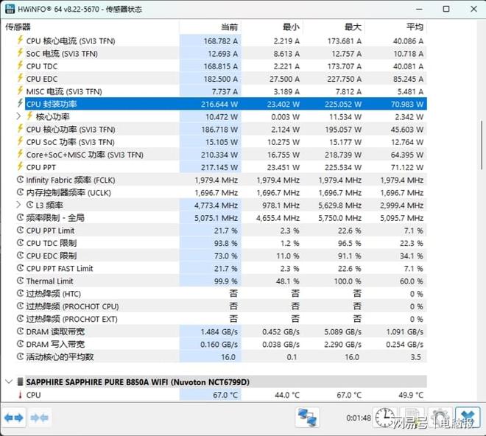Click the 70.983 W average value
Viewport: 486px width, 436px height.
(407, 104)
